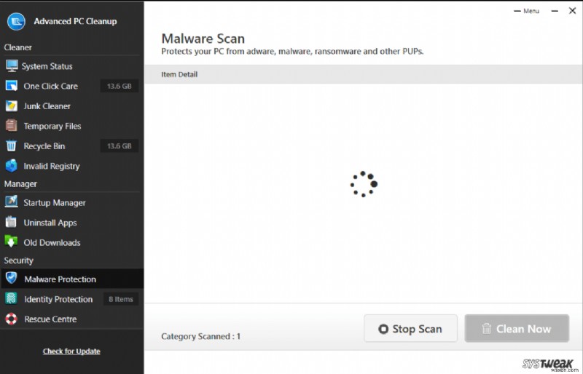Select the Malware Protection shield icon
This screenshot has height=374, width=583.
click(x=11, y=279)
